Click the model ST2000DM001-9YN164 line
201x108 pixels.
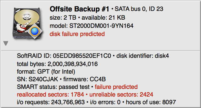pos(91,26)
